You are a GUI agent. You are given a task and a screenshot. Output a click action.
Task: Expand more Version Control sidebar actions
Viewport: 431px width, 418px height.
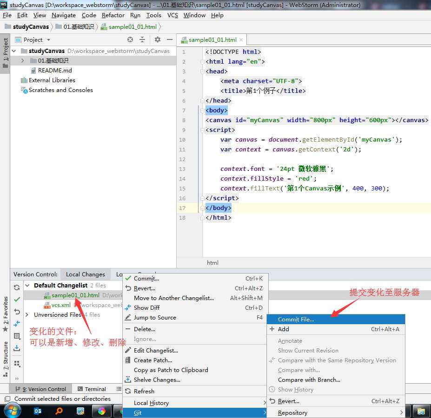click(17, 379)
